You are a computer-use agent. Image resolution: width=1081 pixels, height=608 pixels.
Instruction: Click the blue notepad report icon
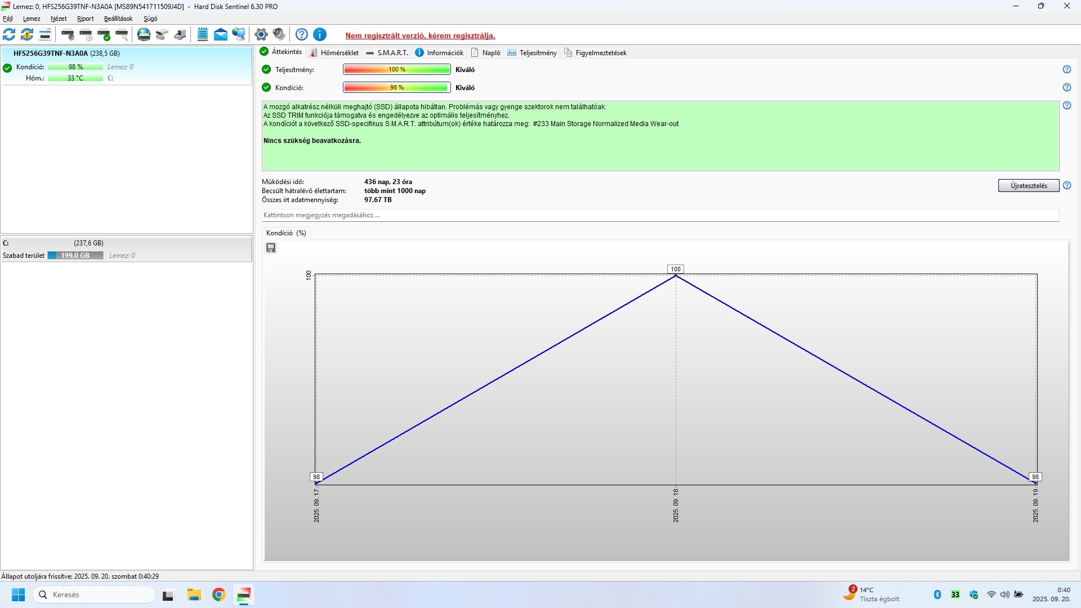click(203, 35)
